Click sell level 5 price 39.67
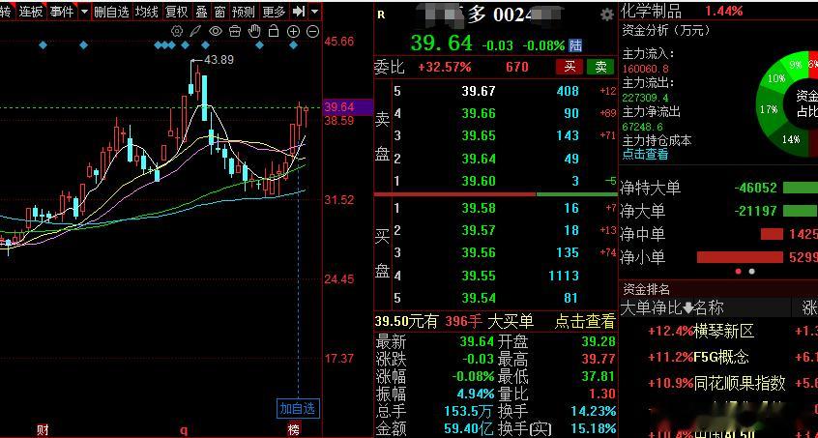 point(479,91)
